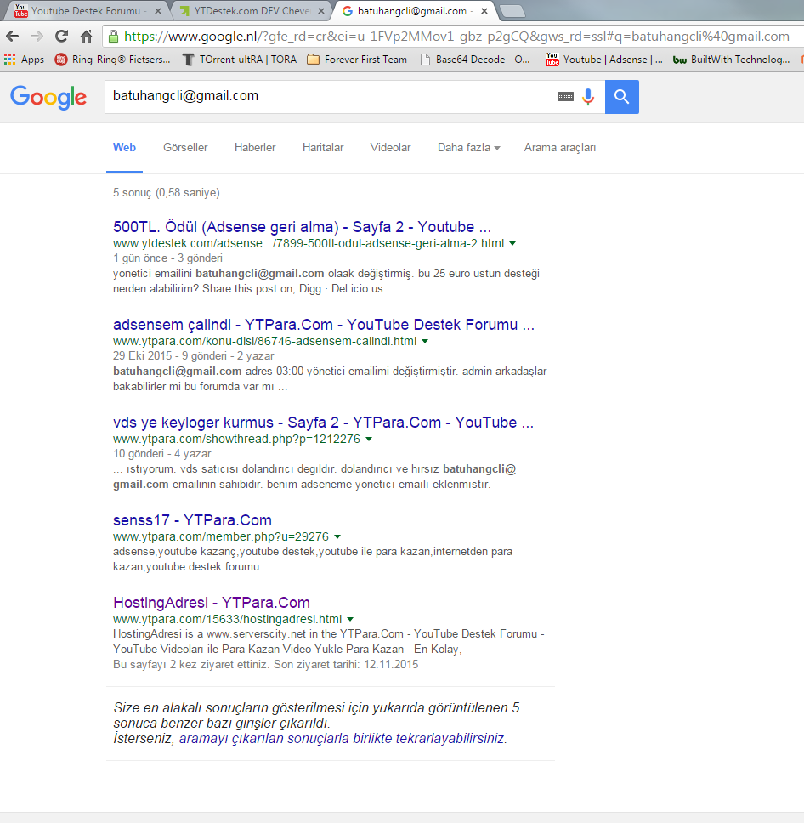Open 500TL. Ödül (Adsense geri alma) result
Screen dimensions: 804x823
click(x=303, y=227)
